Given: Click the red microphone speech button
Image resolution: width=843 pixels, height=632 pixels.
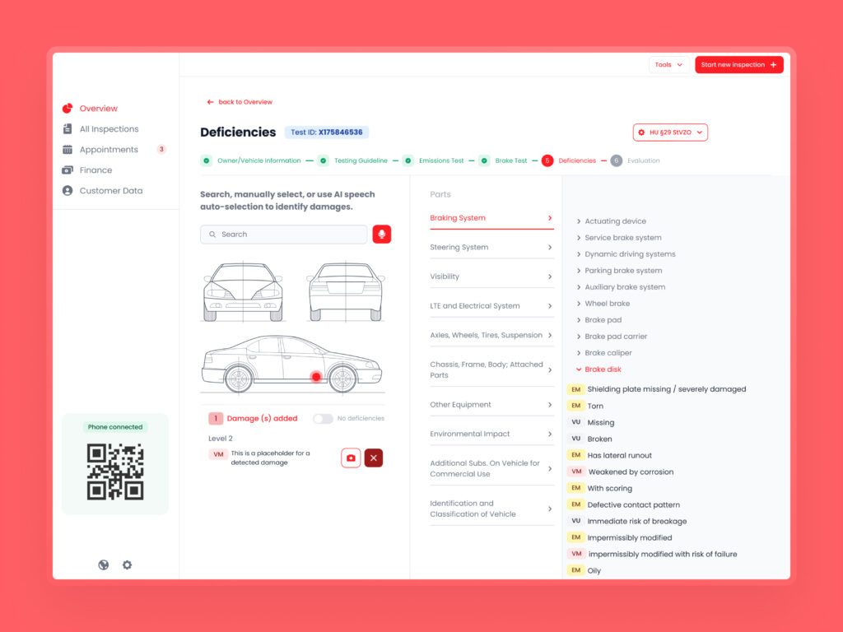Looking at the screenshot, I should click(381, 235).
